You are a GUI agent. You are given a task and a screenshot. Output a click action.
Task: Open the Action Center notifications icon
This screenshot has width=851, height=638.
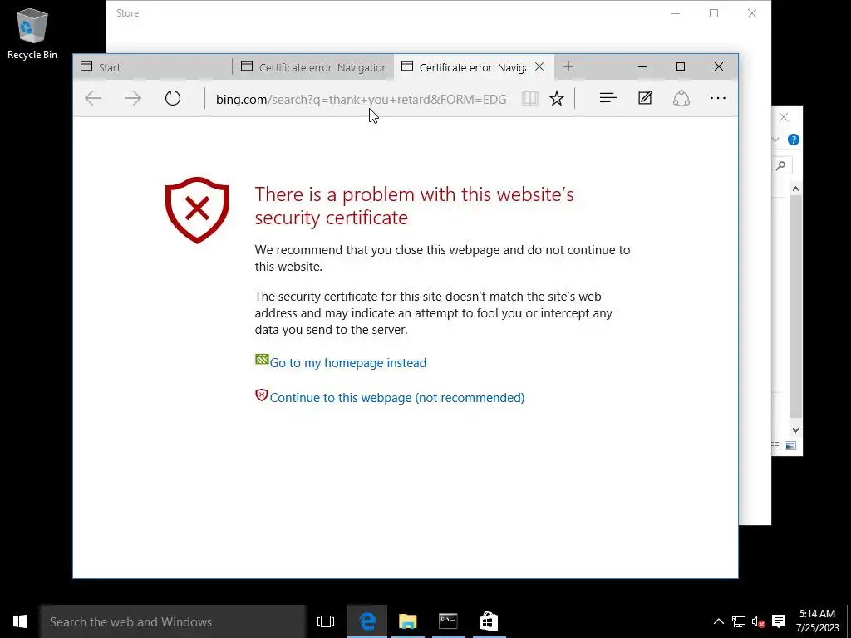(x=779, y=621)
